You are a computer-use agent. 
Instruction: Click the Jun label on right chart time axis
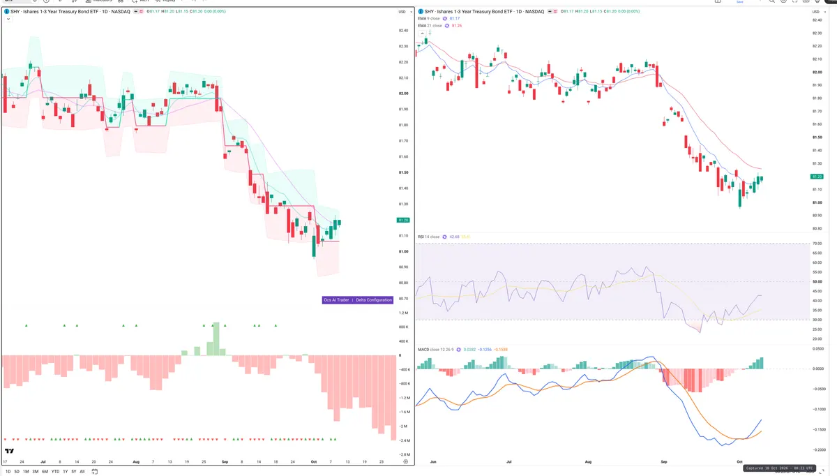coord(434,462)
